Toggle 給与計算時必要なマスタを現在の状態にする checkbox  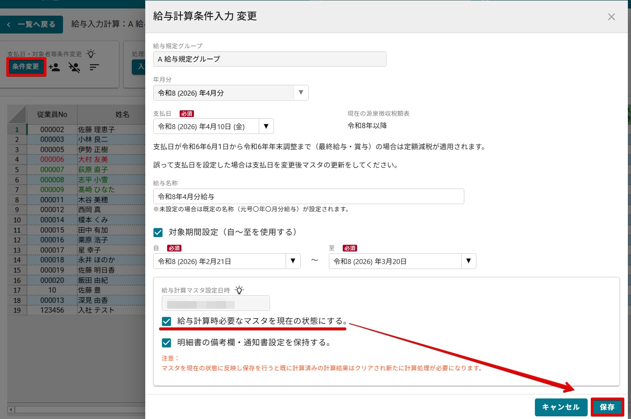click(x=167, y=321)
